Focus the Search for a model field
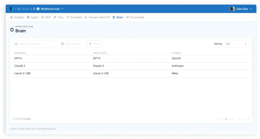The height and width of the screenshot is (139, 260). coord(35,44)
